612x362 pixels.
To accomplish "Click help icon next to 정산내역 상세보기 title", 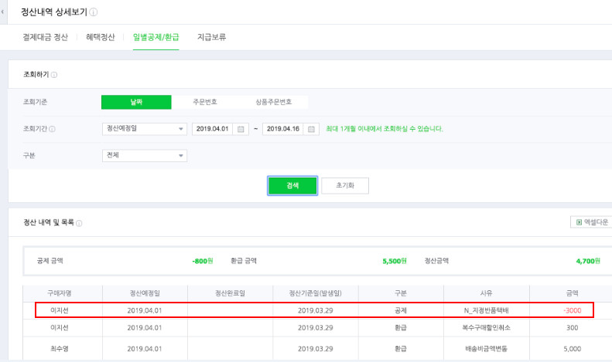I will click(94, 12).
